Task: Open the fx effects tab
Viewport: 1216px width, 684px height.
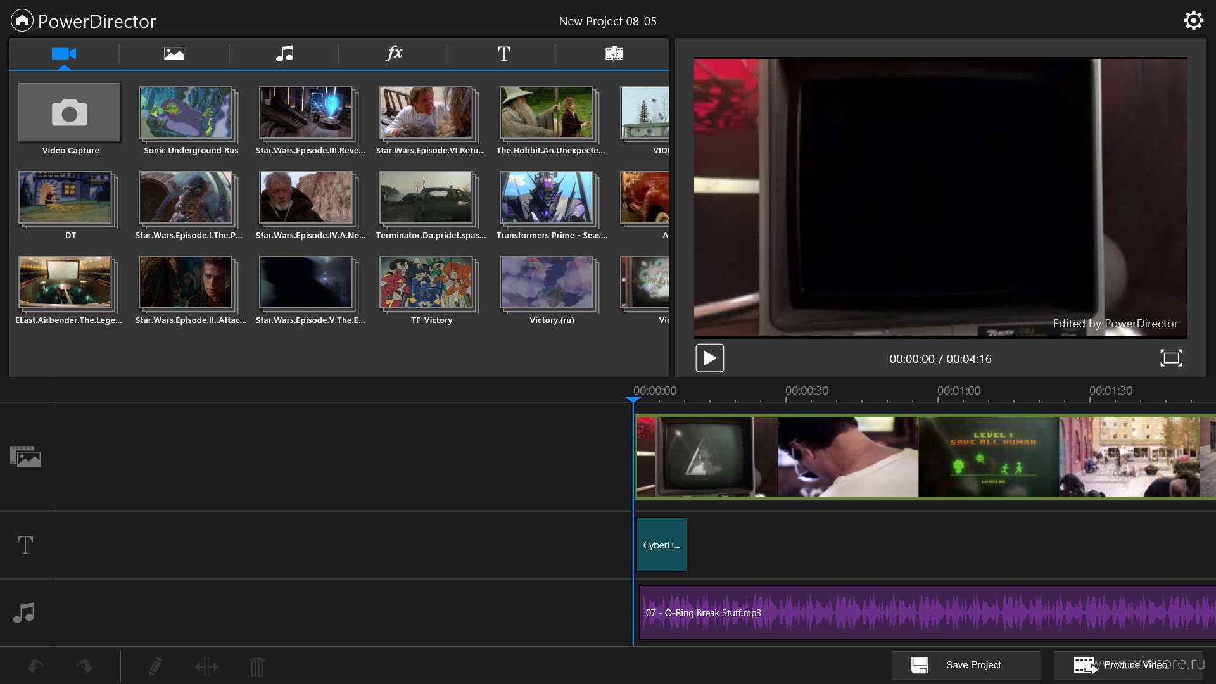Action: coord(393,53)
